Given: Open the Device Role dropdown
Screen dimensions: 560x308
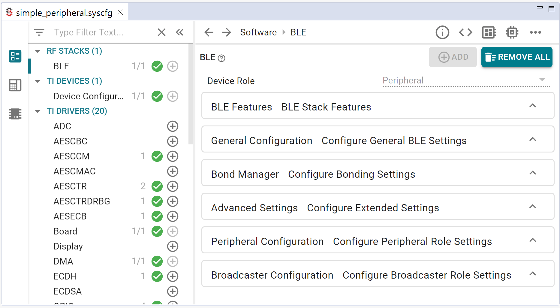Looking at the screenshot, I should coord(542,80).
